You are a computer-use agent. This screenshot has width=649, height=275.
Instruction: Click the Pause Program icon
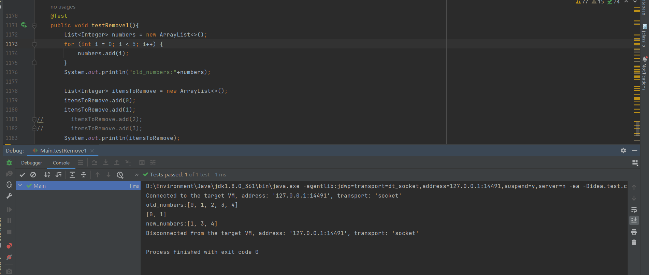click(9, 221)
